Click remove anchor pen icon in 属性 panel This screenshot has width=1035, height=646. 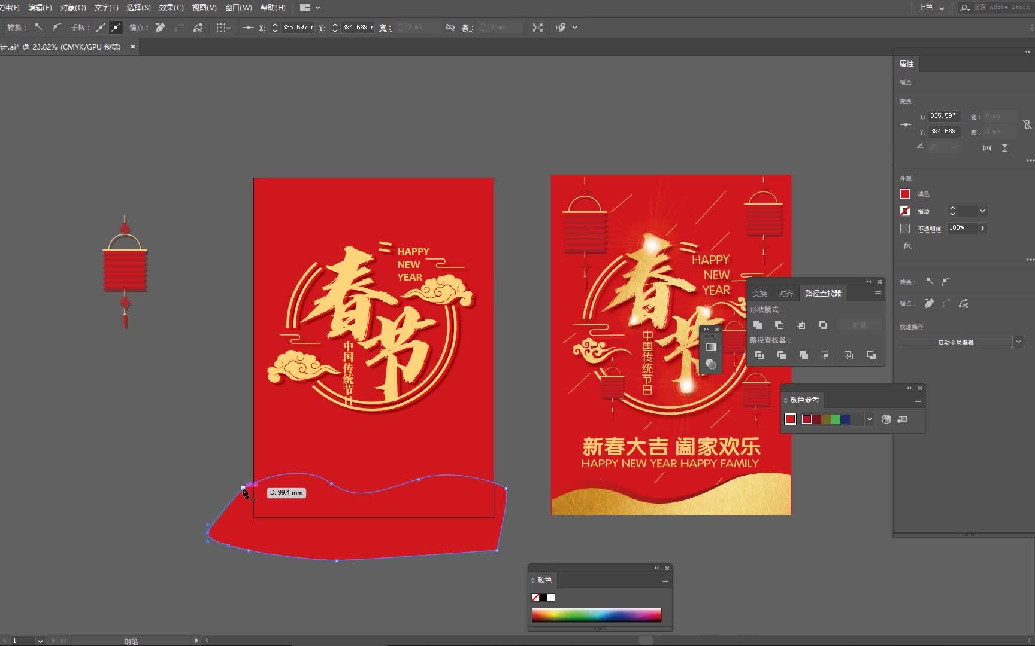coord(929,304)
